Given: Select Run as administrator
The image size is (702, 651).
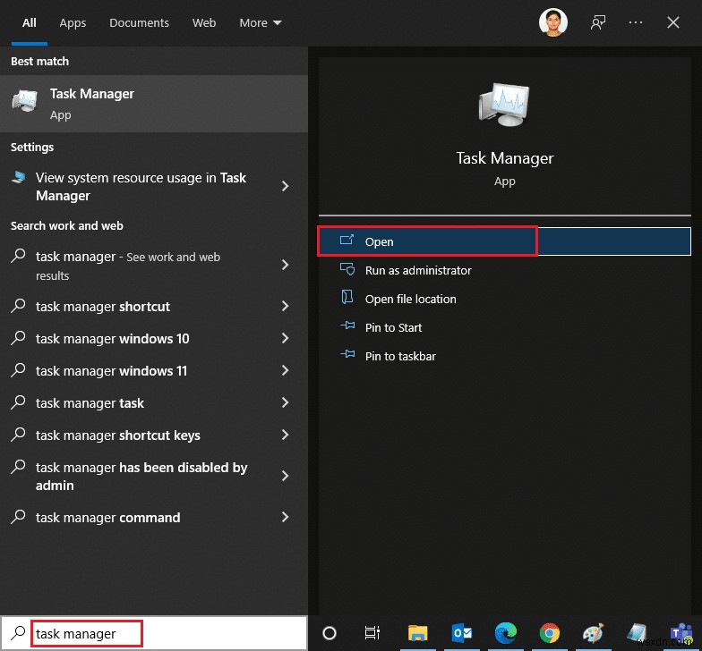Looking at the screenshot, I should 417,270.
